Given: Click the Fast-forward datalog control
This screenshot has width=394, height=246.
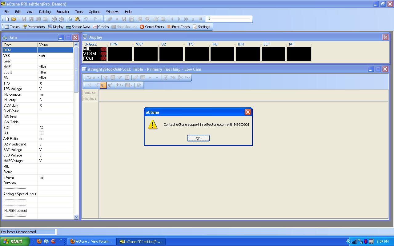Looking at the screenshot, I should (x=186, y=19).
